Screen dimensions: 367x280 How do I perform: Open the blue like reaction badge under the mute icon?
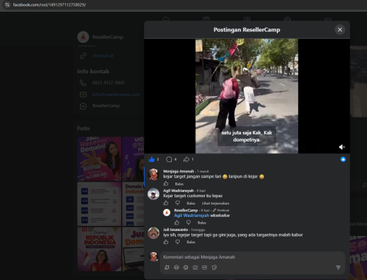[343, 159]
